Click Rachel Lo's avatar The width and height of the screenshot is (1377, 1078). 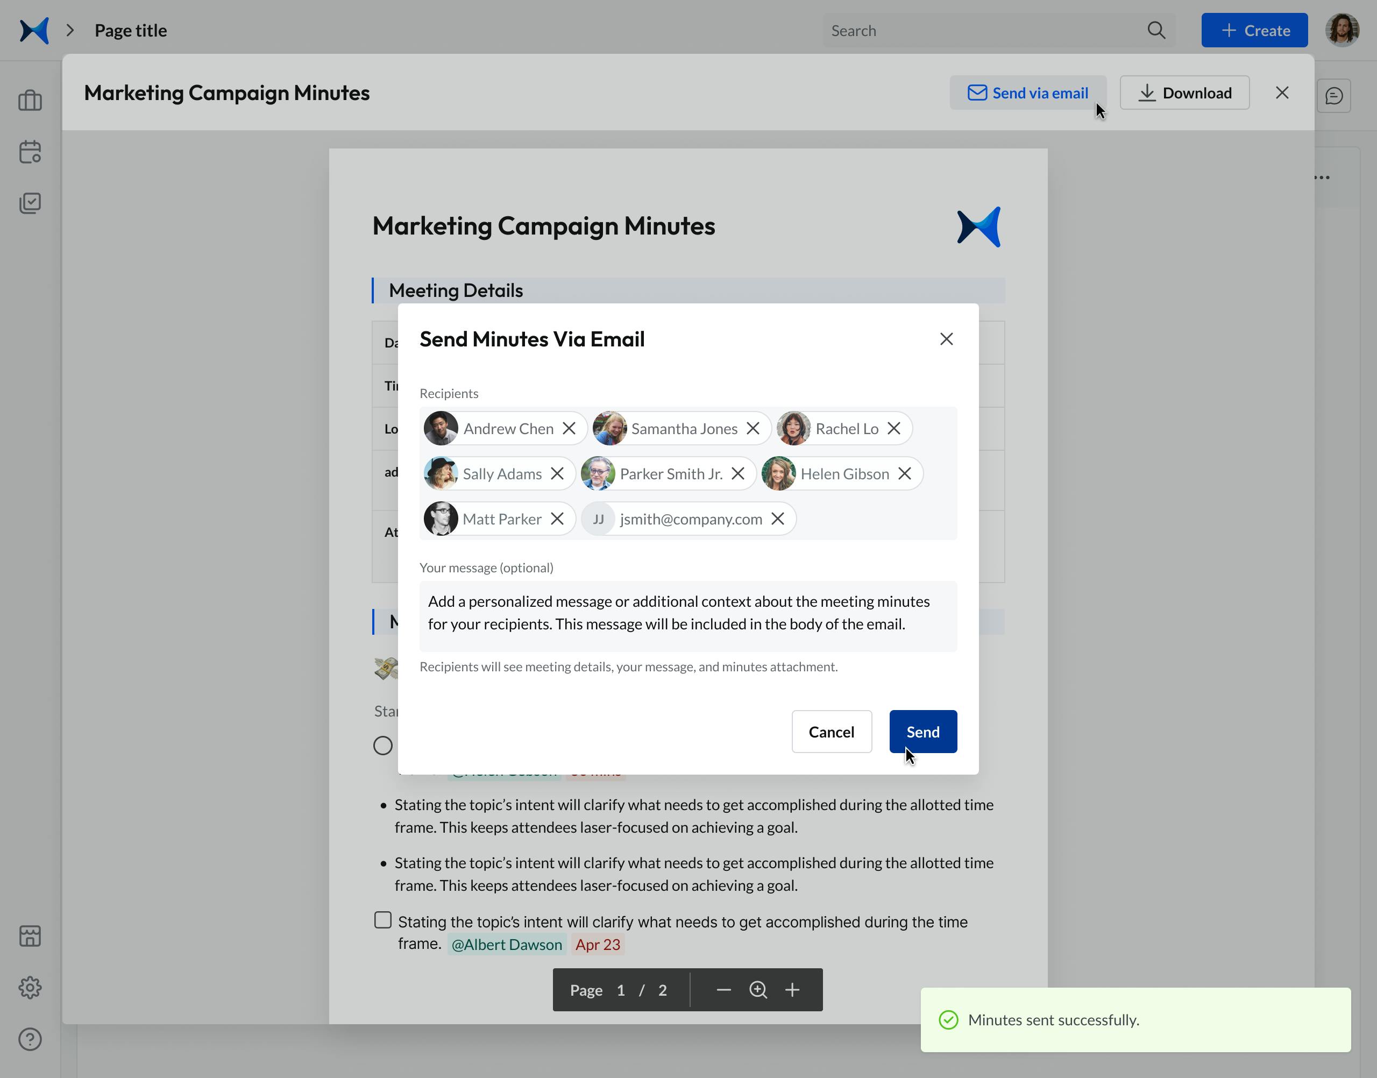pyautogui.click(x=793, y=429)
